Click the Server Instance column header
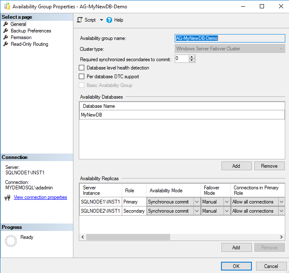This screenshot has width=289, height=273. tap(101, 191)
